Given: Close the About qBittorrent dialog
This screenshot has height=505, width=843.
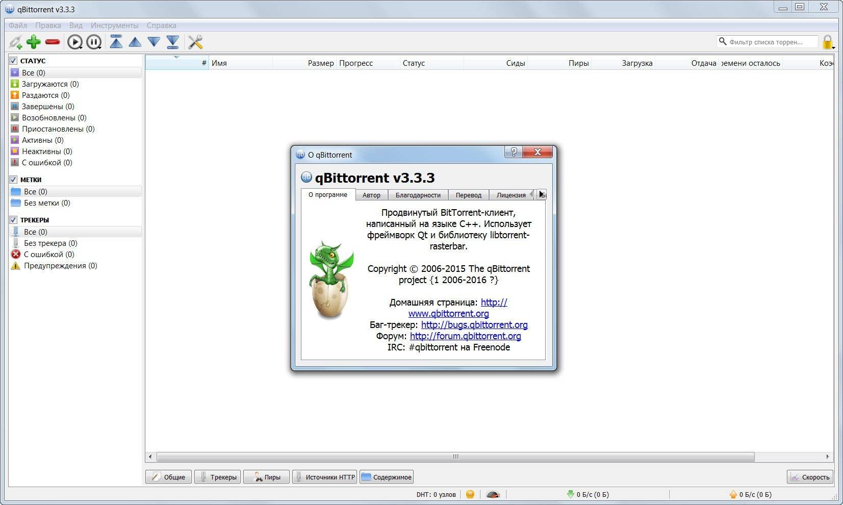Looking at the screenshot, I should [538, 151].
